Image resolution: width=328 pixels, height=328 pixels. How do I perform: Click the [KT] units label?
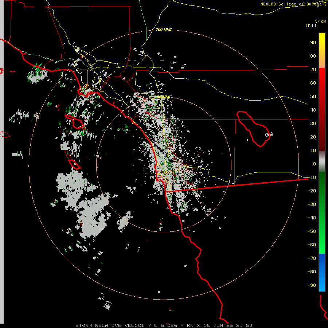[311, 25]
